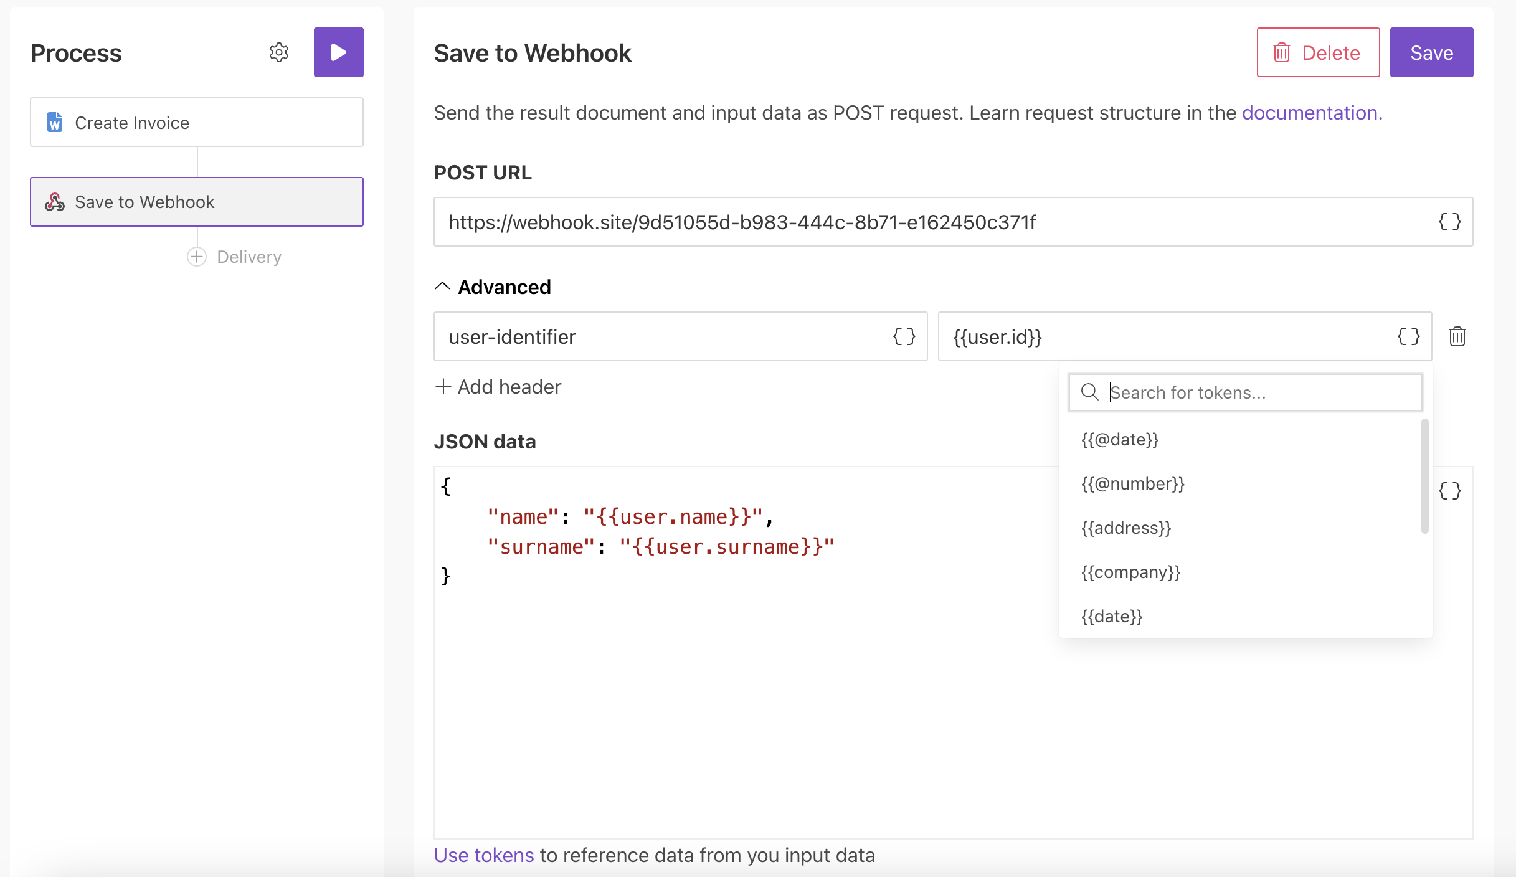Screen dimensions: 1516x877
Task: Click the Process panel heading
Action: pyautogui.click(x=76, y=53)
